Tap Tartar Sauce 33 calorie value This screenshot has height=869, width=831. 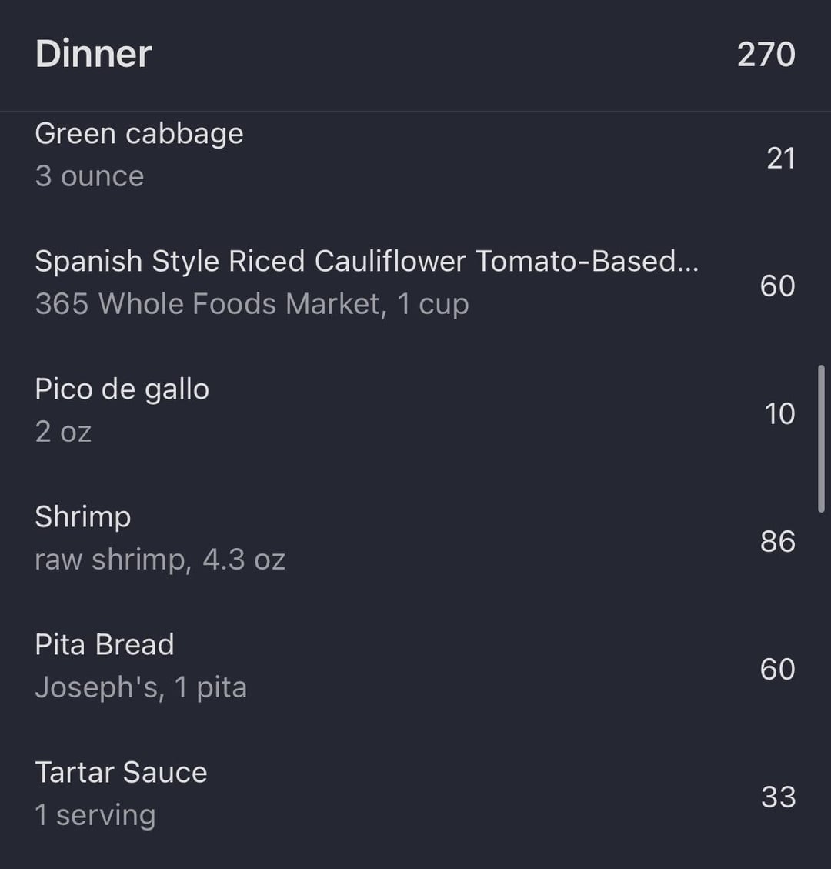click(x=779, y=797)
